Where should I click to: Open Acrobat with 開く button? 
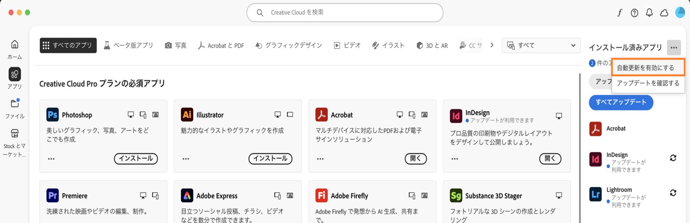point(416,158)
